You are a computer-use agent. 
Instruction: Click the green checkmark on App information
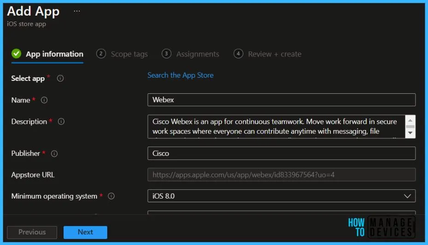pos(17,54)
